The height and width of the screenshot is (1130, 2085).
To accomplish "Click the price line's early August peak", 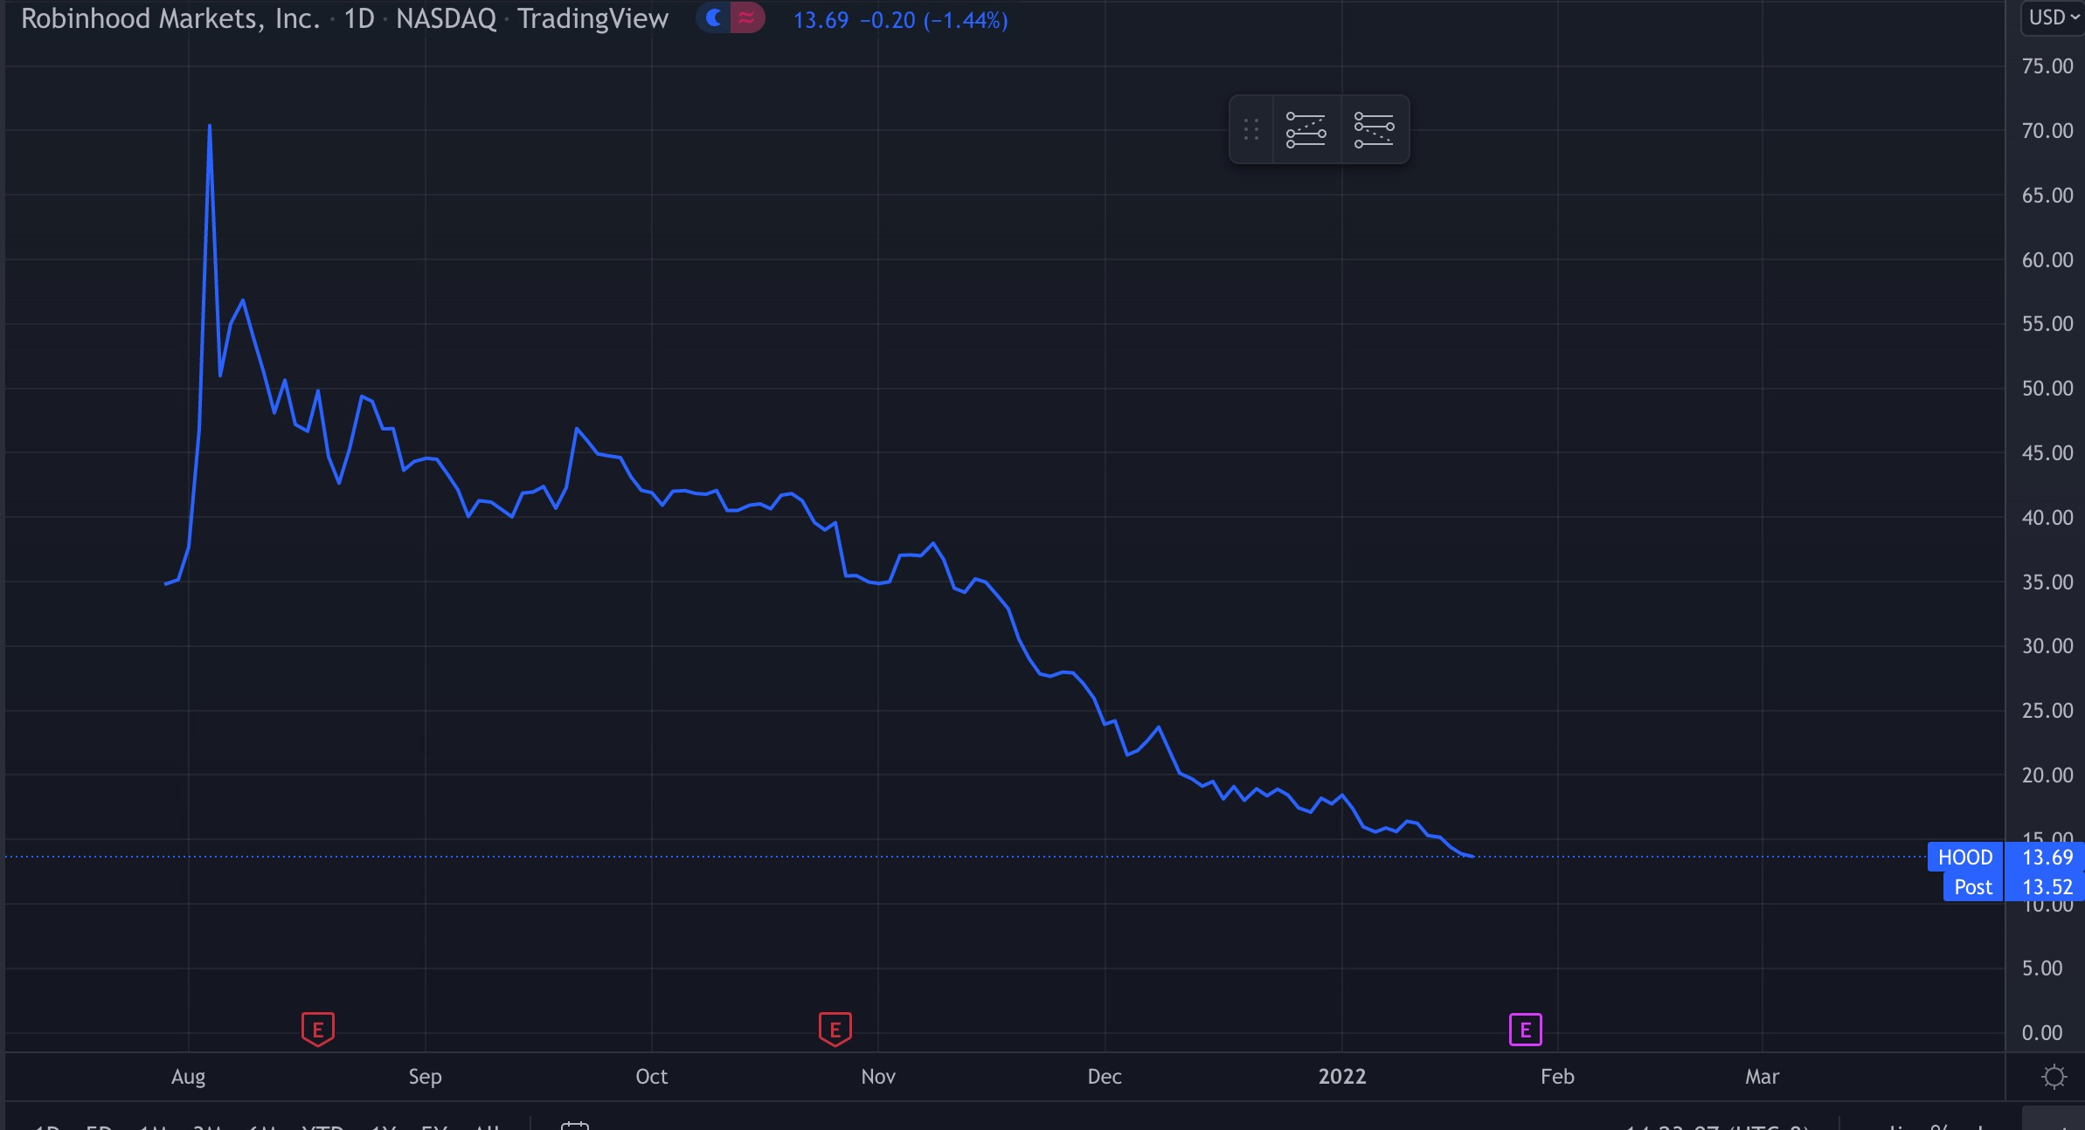I will (x=210, y=127).
